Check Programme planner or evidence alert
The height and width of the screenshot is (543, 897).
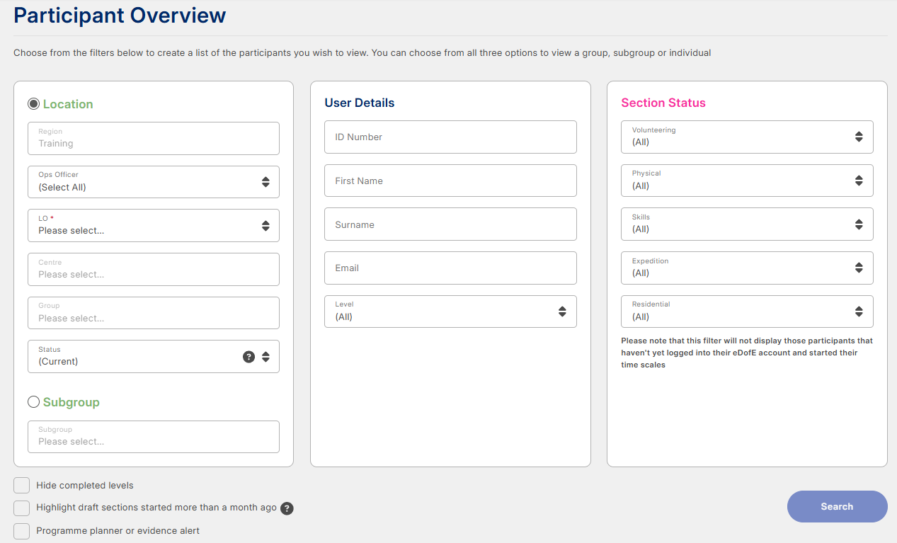coord(22,531)
